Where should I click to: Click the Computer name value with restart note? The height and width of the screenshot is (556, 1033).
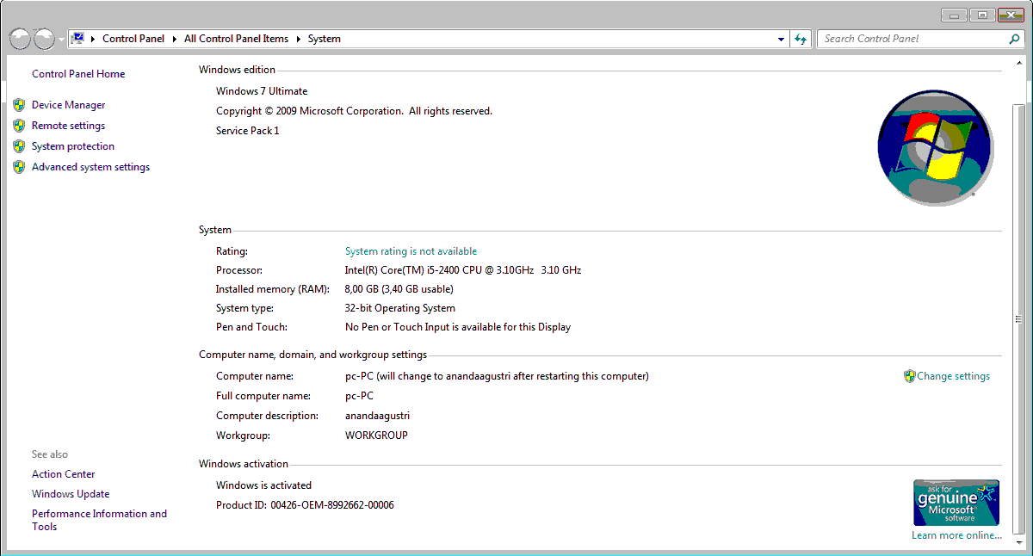coord(497,376)
